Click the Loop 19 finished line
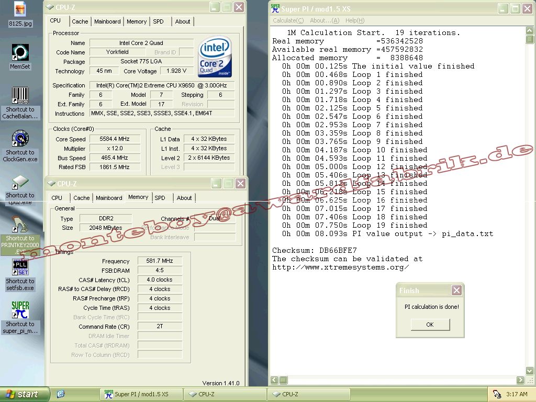The image size is (536, 402). click(x=354, y=225)
